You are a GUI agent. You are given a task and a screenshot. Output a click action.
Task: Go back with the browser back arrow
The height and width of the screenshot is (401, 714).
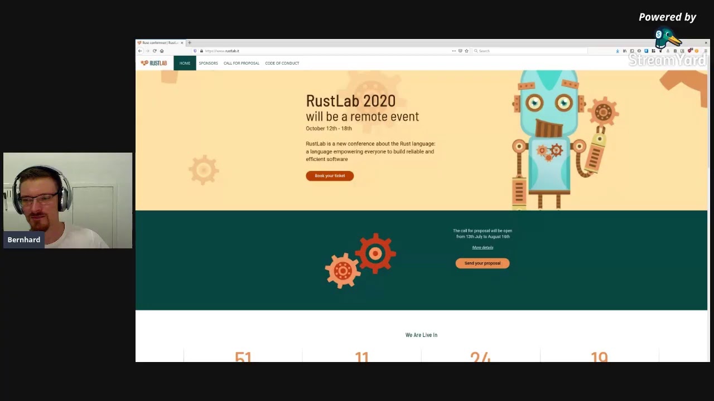point(140,51)
